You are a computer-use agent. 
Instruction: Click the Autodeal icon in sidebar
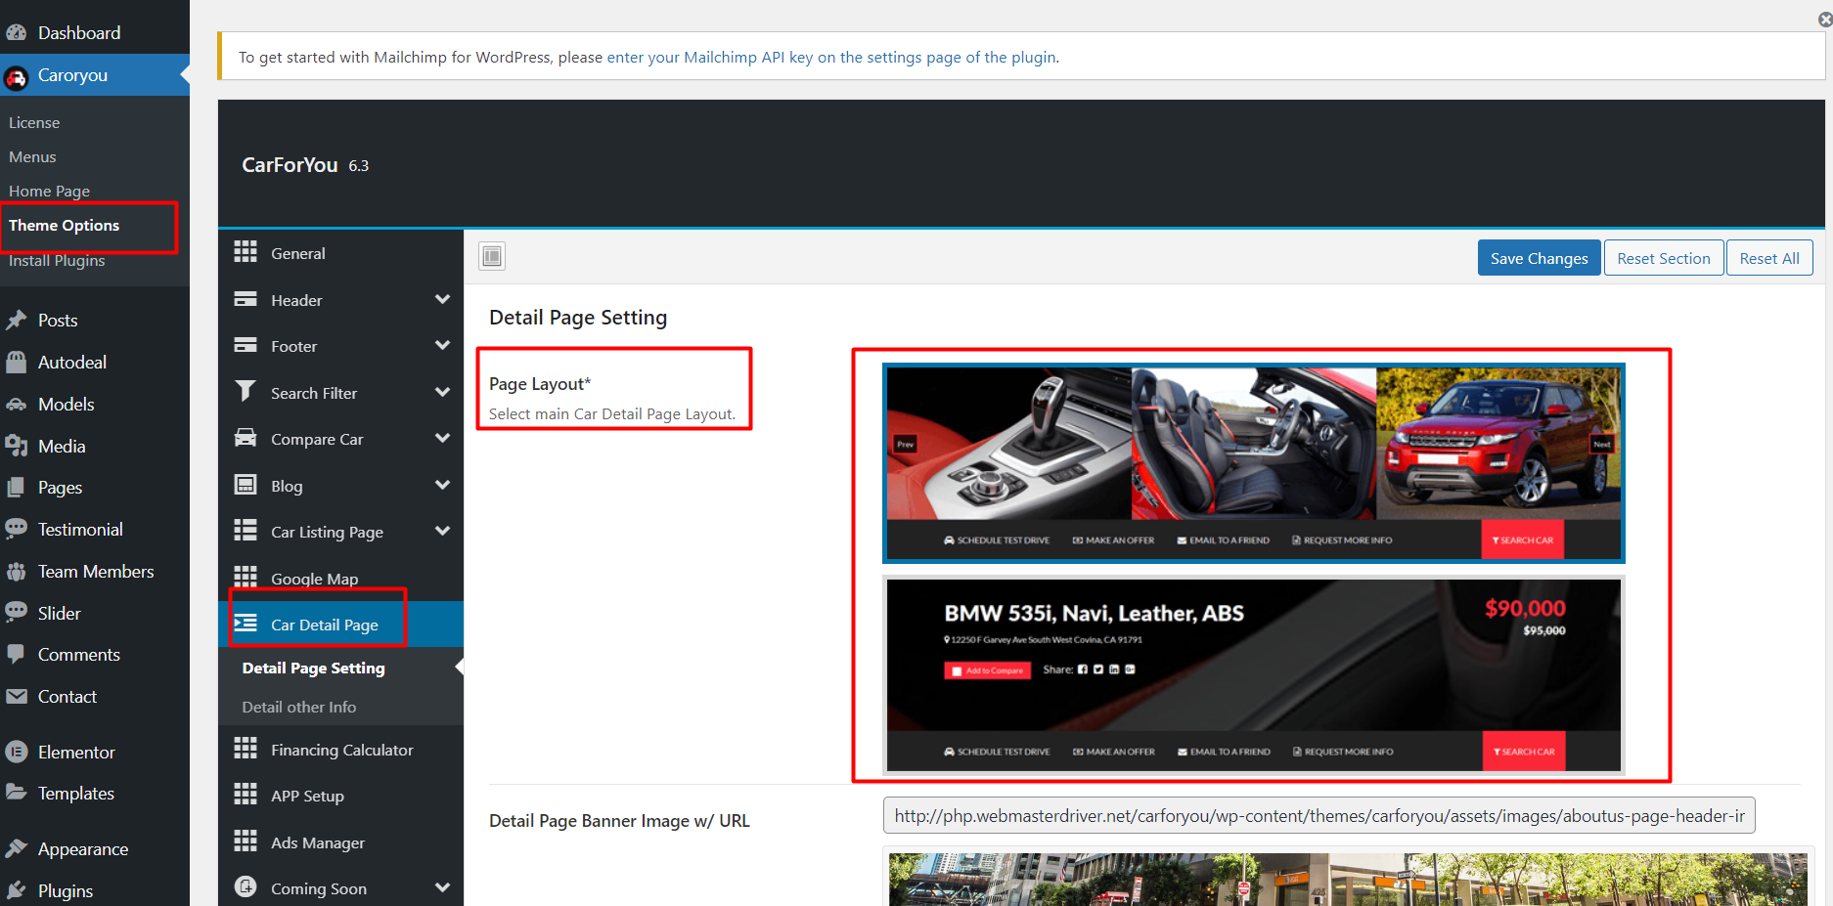point(16,362)
